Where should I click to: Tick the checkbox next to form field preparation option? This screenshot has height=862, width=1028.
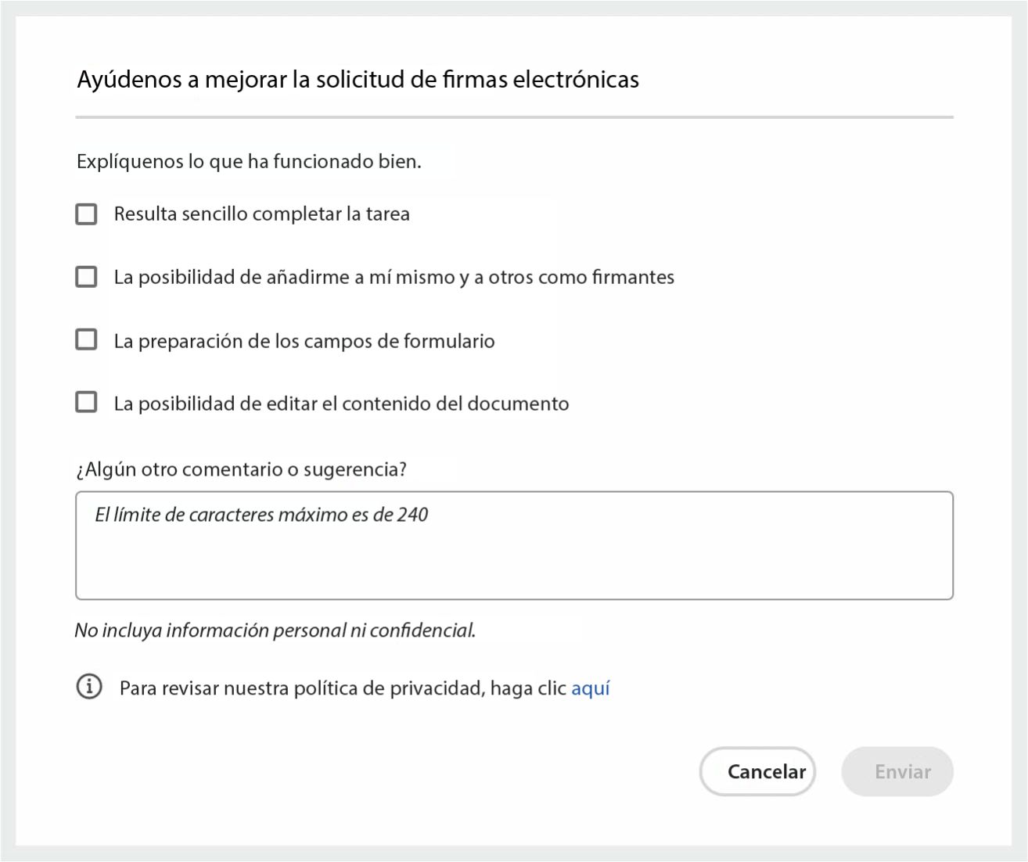pyautogui.click(x=85, y=339)
